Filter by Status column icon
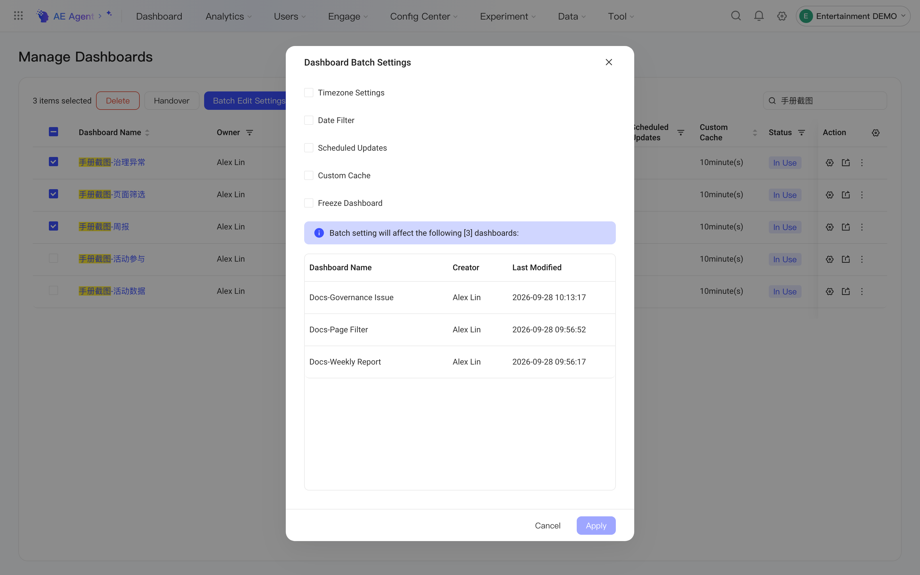Viewport: 920px width, 575px height. point(801,133)
